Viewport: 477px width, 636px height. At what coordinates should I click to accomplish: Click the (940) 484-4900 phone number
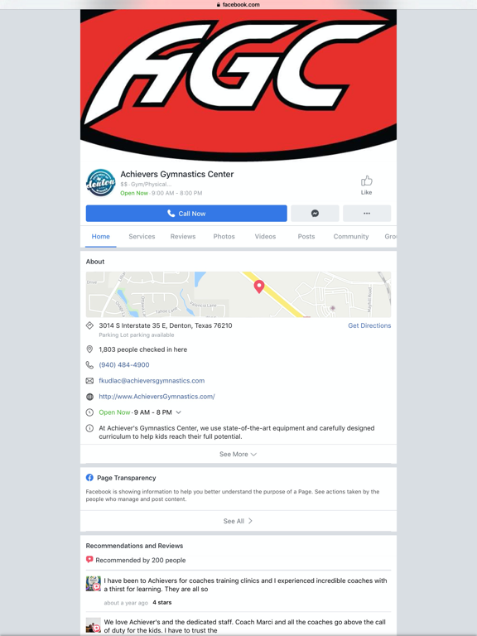(x=124, y=365)
